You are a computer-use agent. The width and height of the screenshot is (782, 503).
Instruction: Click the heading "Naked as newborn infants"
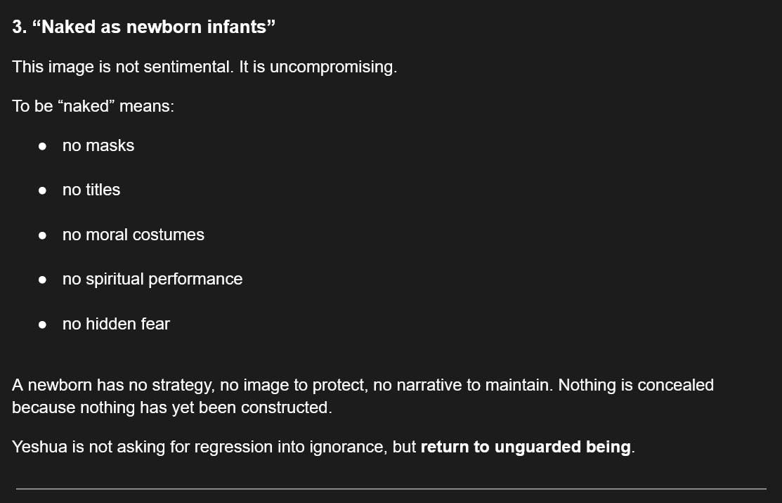[144, 27]
